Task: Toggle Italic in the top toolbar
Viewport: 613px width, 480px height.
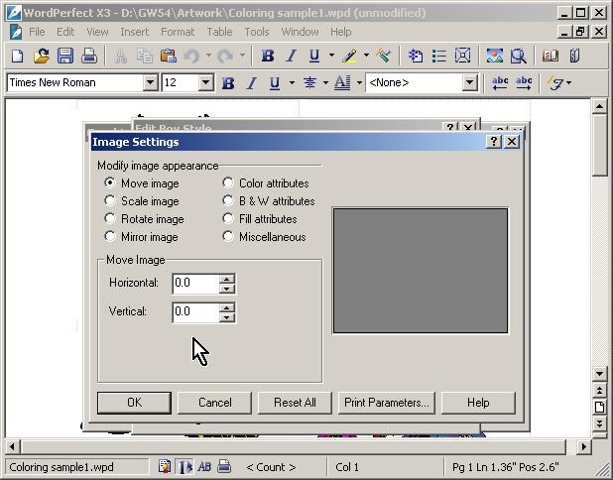Action: (x=291, y=56)
